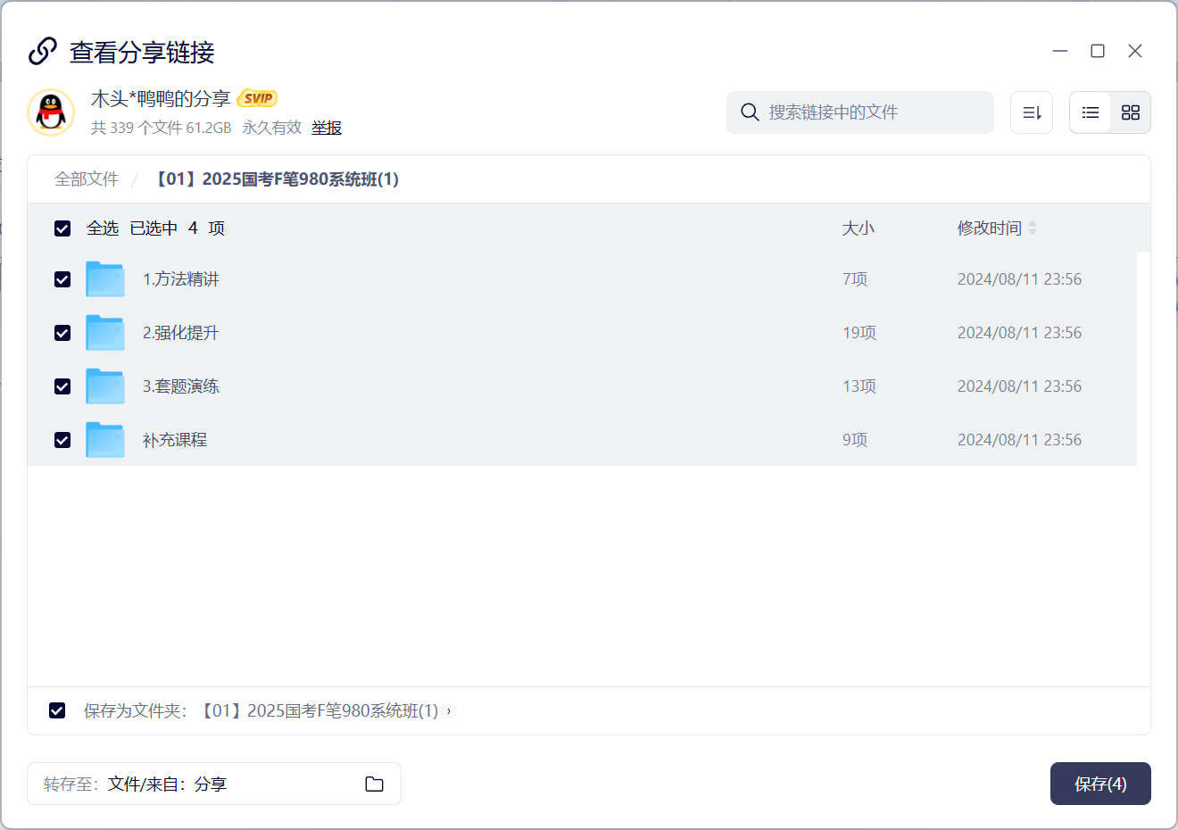Screen dimensions: 1178x830
Task: Click the sort order icon
Action: [1032, 112]
